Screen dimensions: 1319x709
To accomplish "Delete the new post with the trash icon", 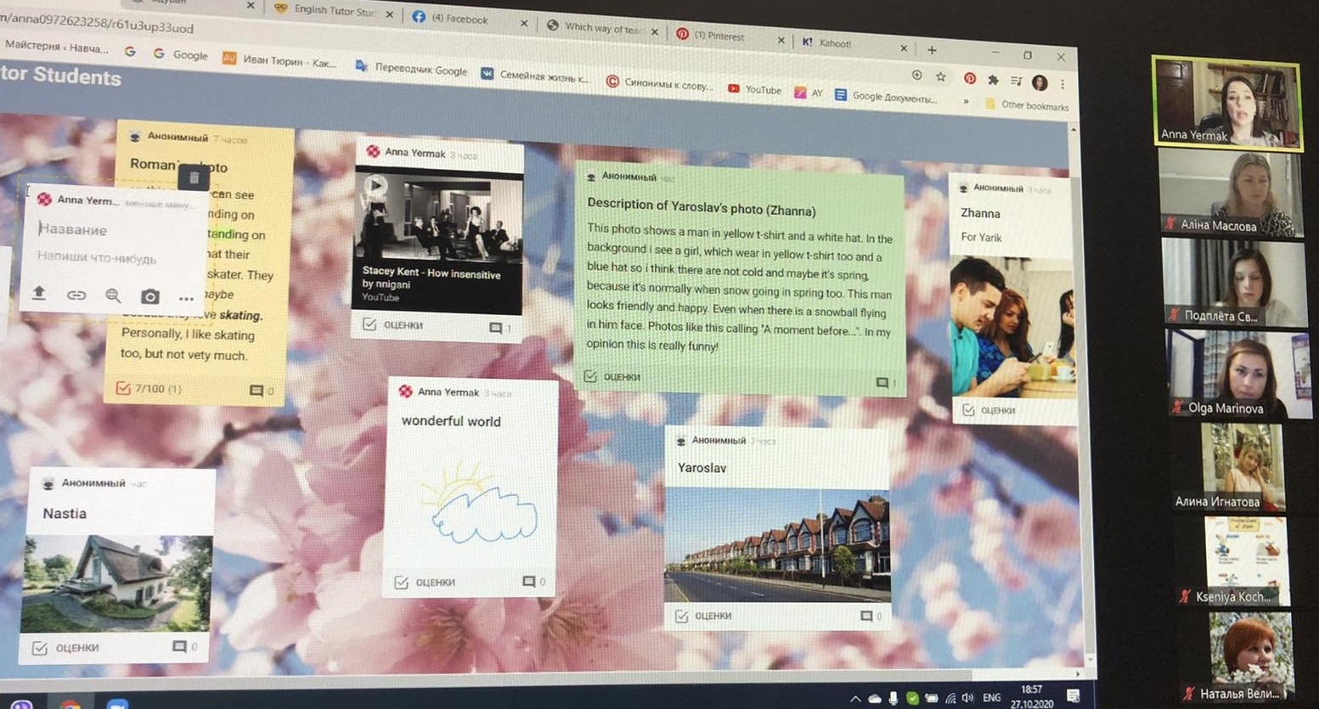I will coord(194,177).
